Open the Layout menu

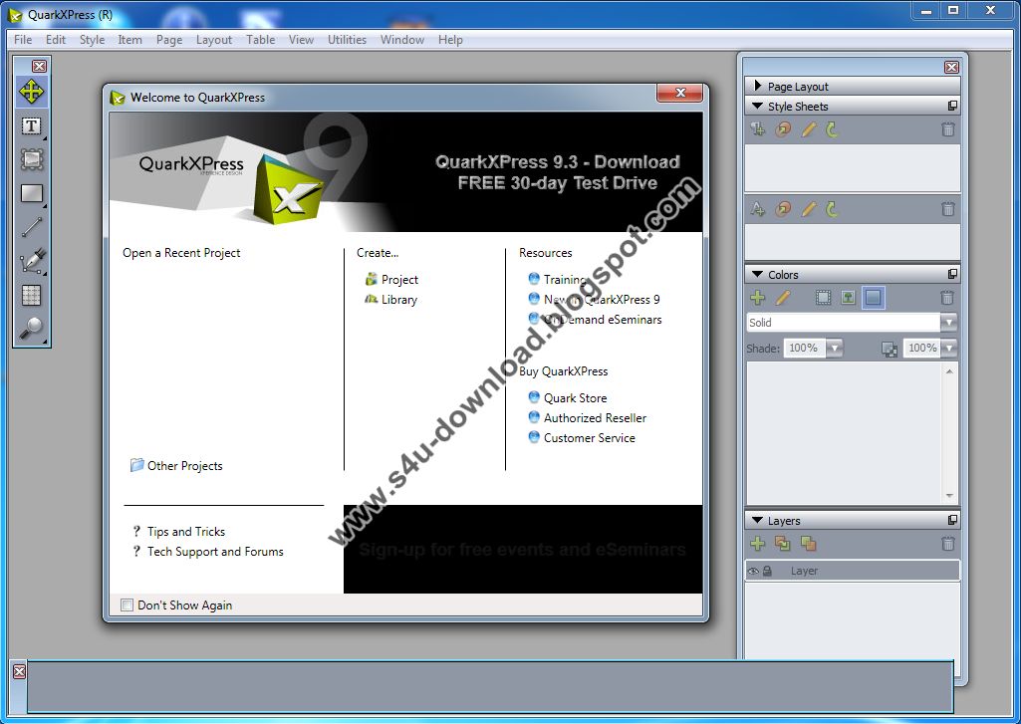point(213,39)
